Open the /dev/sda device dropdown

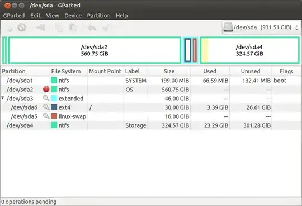[261, 27]
